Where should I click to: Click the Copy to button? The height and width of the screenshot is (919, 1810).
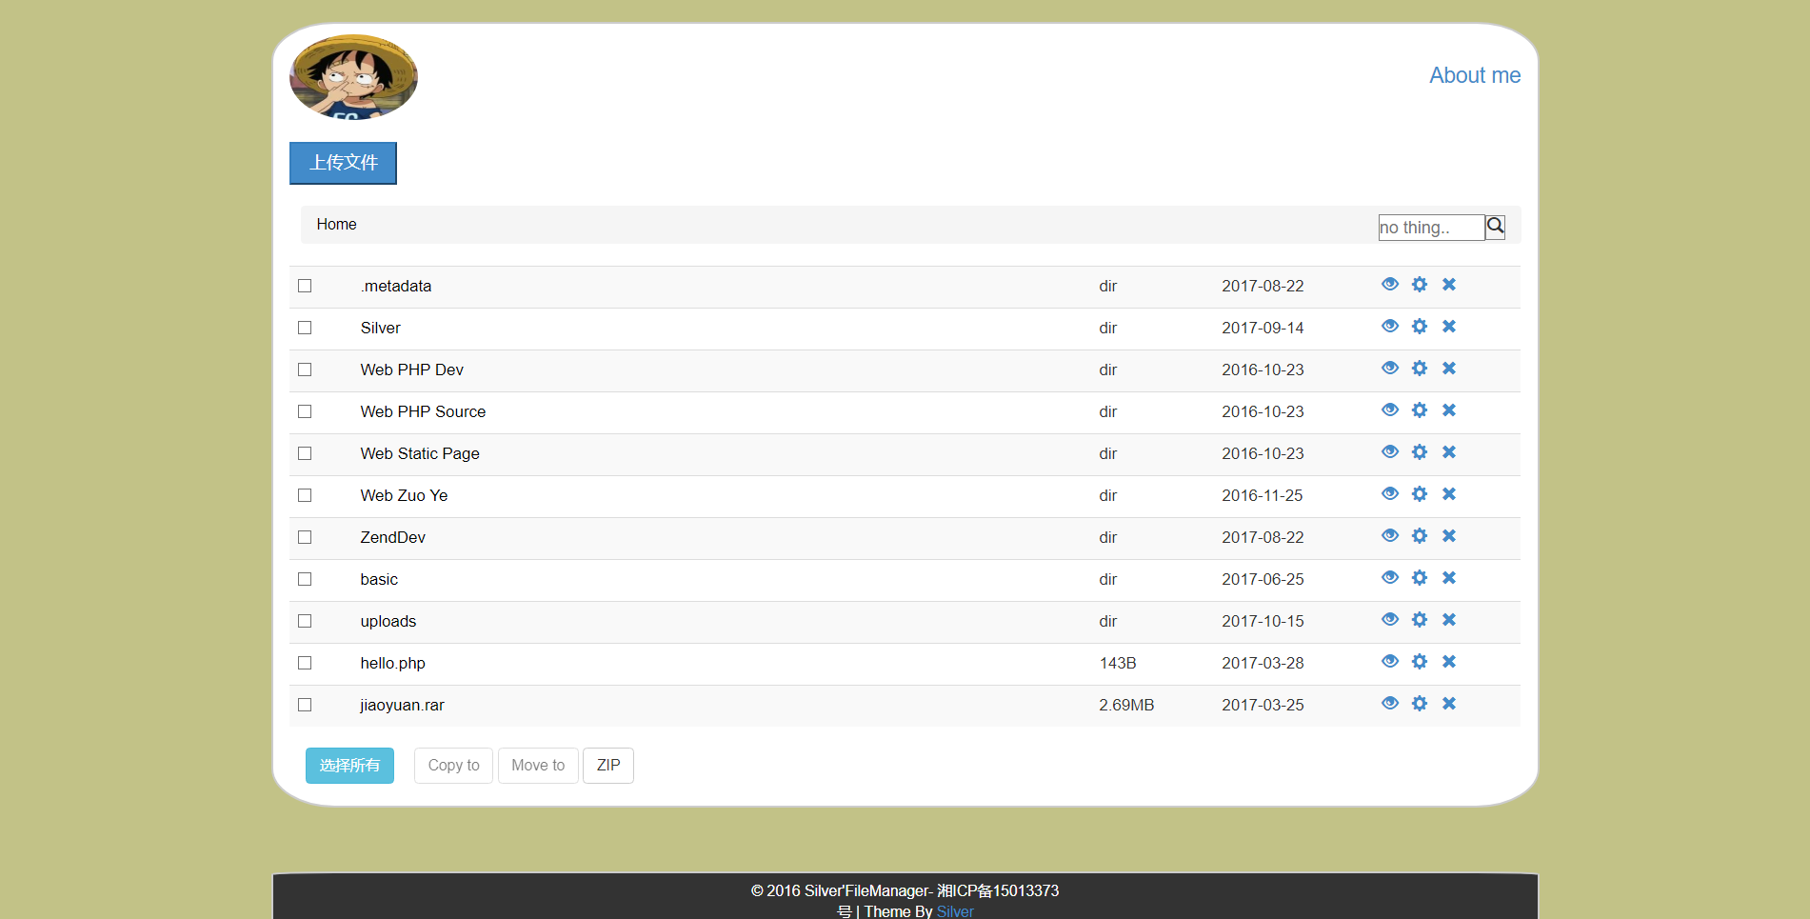coord(453,766)
